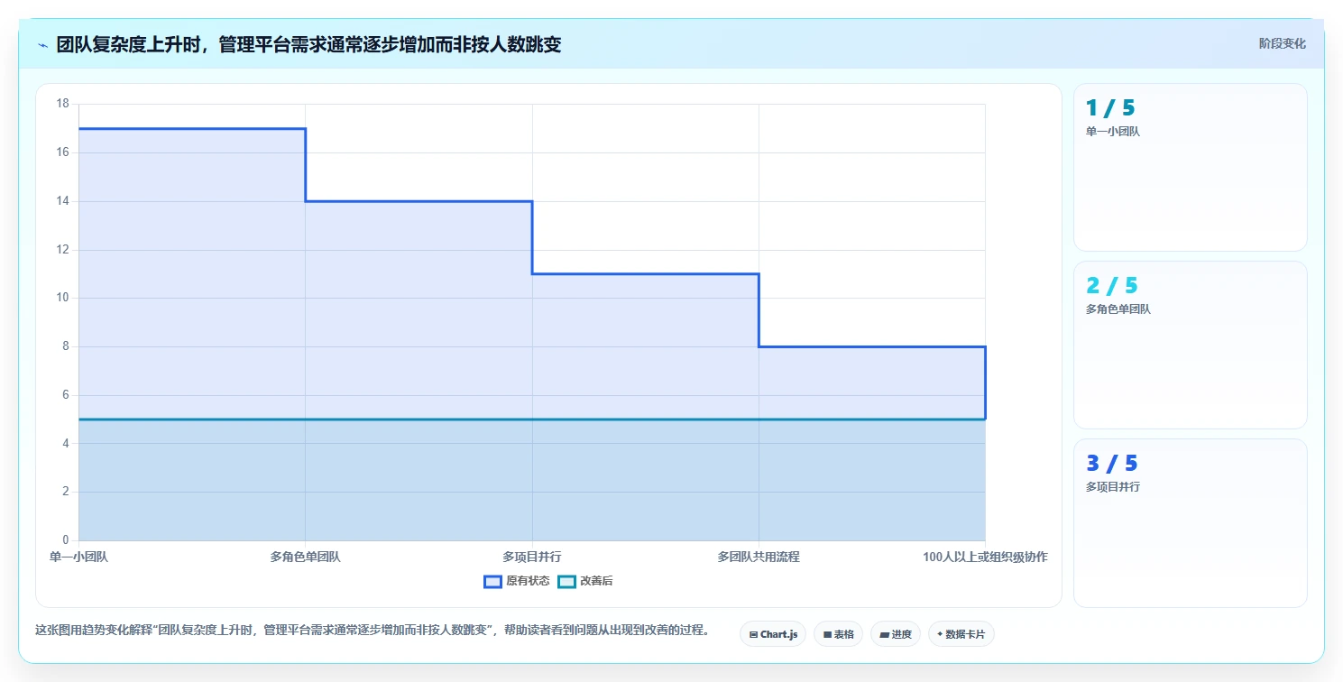The height and width of the screenshot is (682, 1343).
Task: Click the y-axis value 10
Action: tap(62, 298)
